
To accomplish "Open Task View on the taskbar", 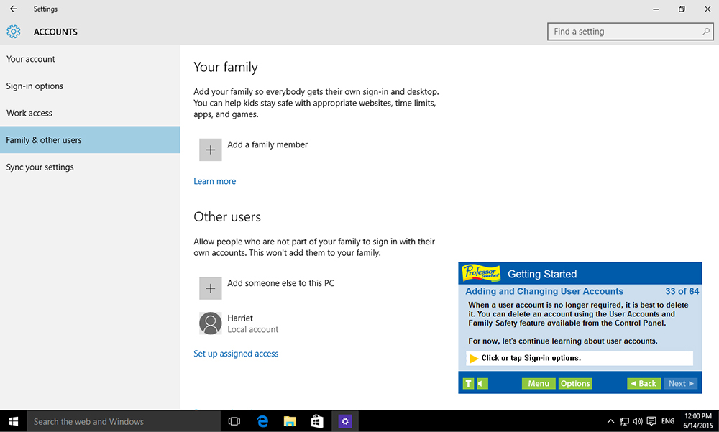I will [x=234, y=421].
